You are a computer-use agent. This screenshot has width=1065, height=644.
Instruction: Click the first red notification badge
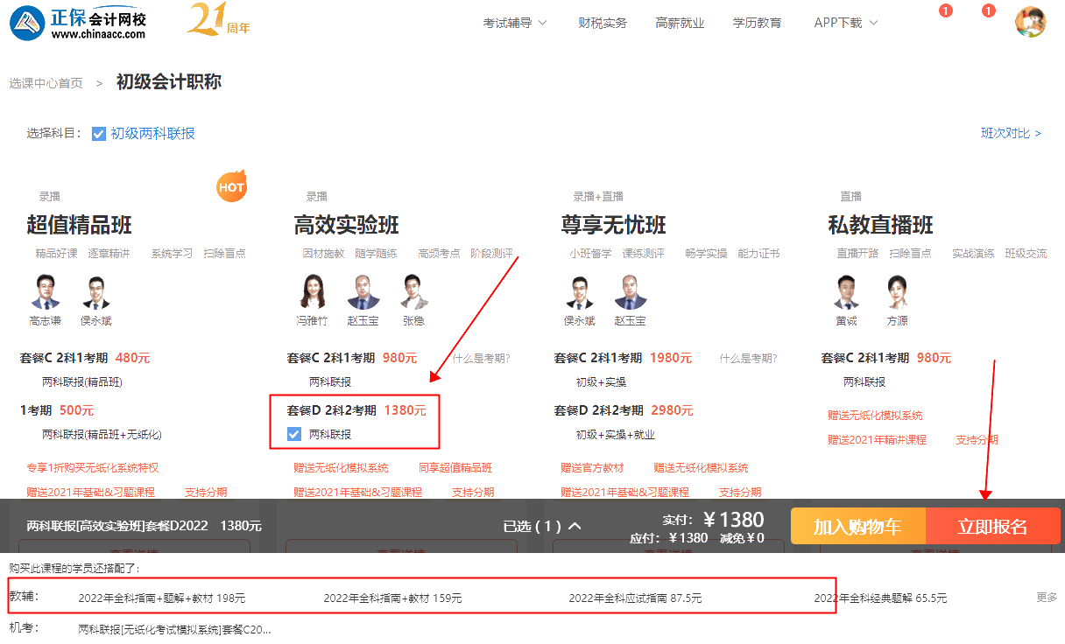tap(945, 11)
